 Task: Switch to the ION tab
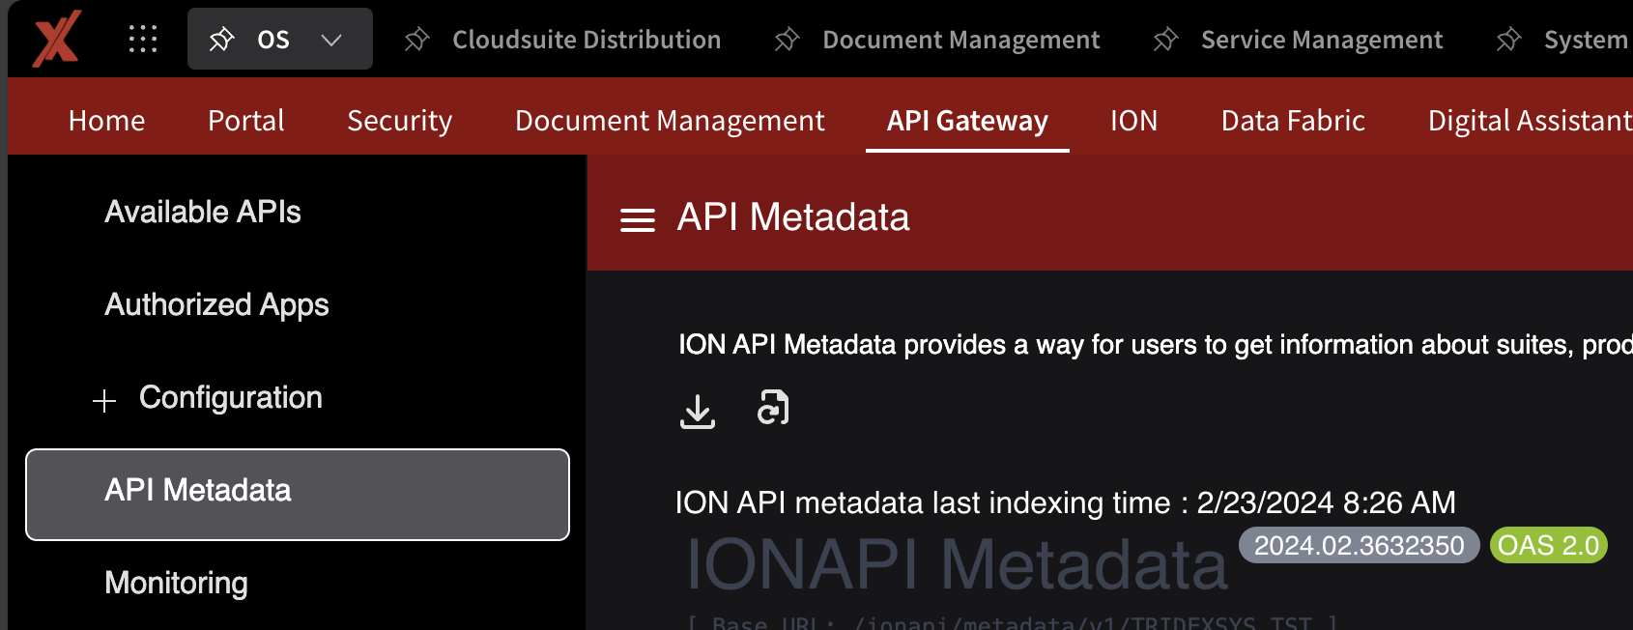tap(1134, 121)
